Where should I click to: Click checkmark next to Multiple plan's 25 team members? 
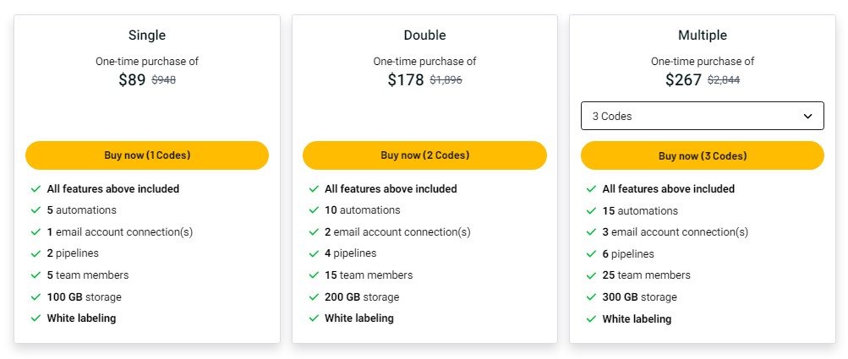[591, 275]
